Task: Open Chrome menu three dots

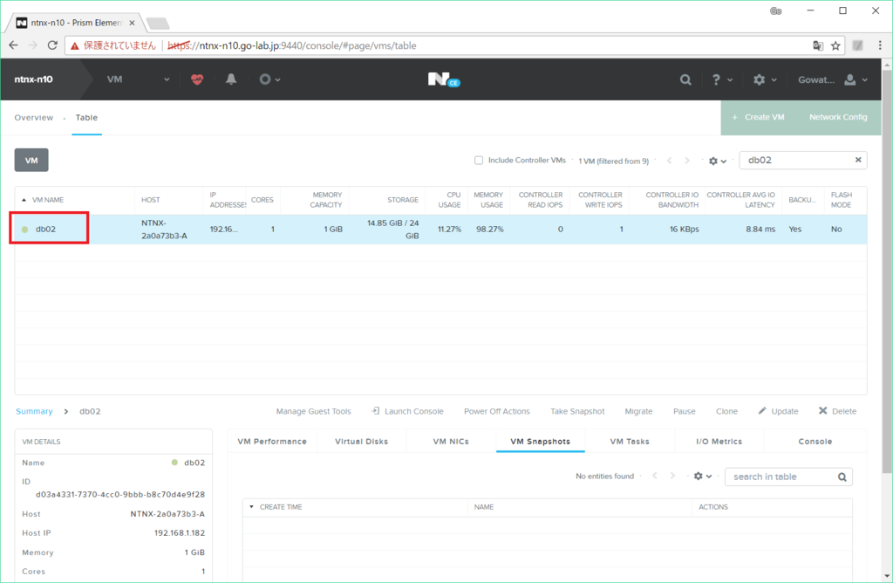Action: (x=880, y=45)
